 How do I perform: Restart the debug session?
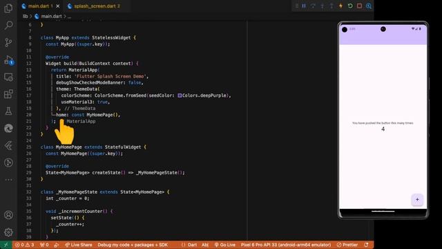pos(350,6)
